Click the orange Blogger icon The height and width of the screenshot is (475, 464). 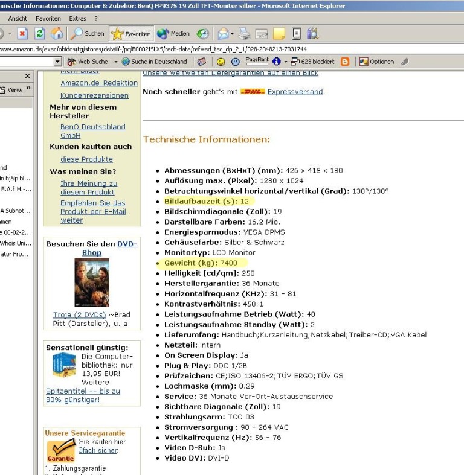[x=345, y=62]
